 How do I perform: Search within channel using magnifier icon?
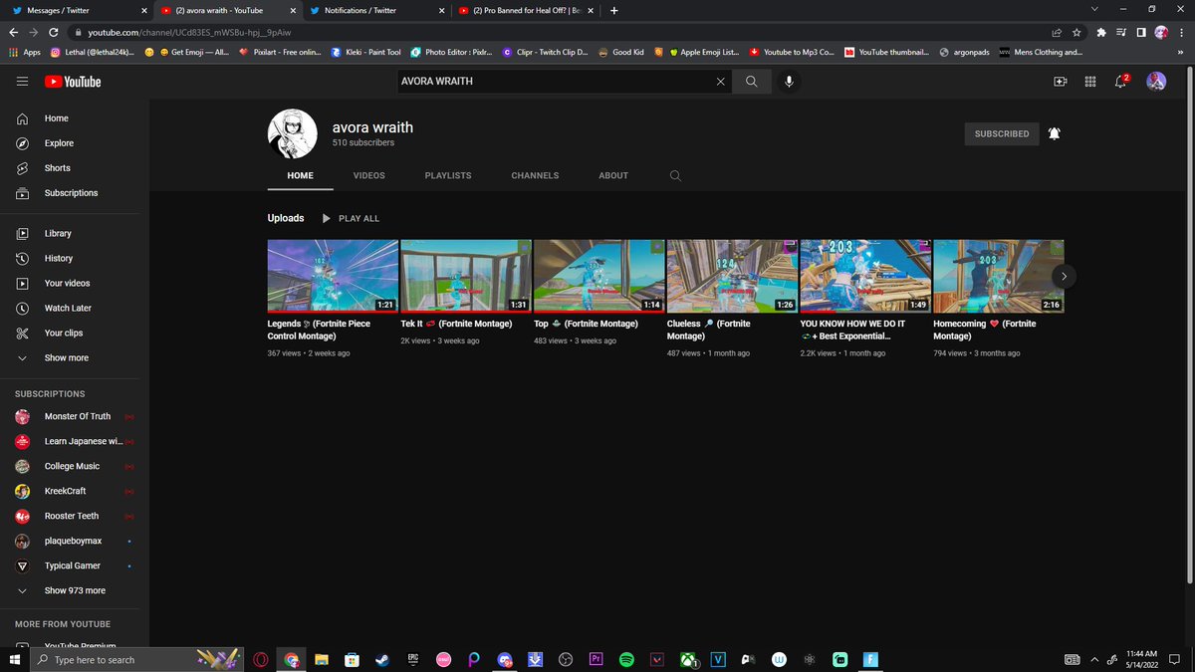tap(675, 175)
